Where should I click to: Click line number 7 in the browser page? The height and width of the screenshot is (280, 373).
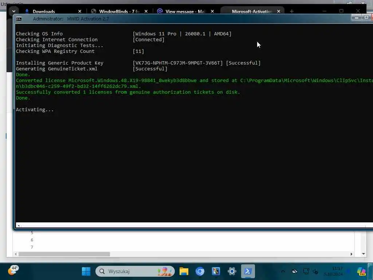pyautogui.click(x=32, y=247)
